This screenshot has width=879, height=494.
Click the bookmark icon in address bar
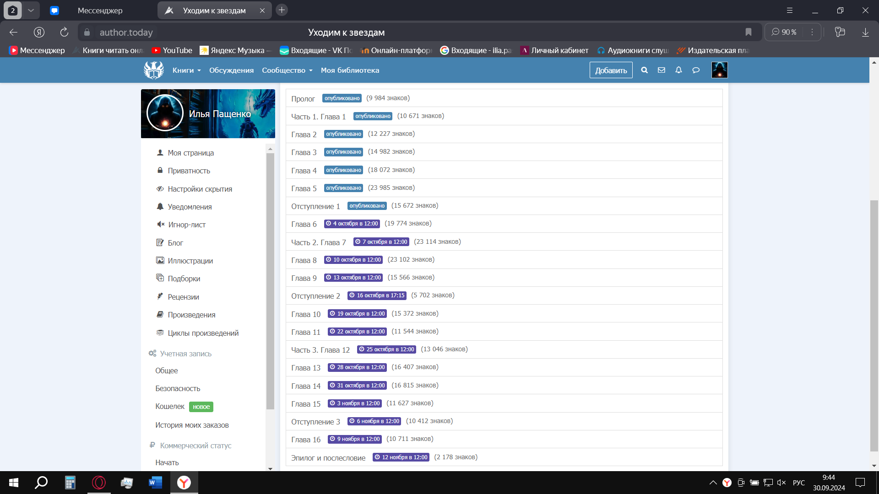748,32
